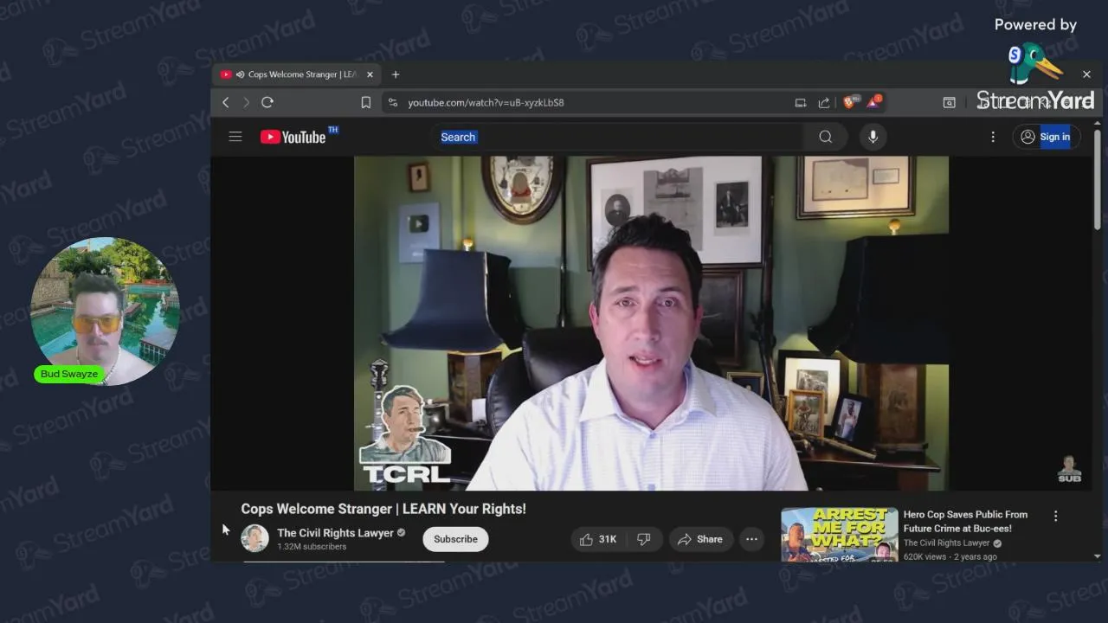Open the YouTube hamburger guide menu
This screenshot has height=623, width=1108.
point(235,137)
